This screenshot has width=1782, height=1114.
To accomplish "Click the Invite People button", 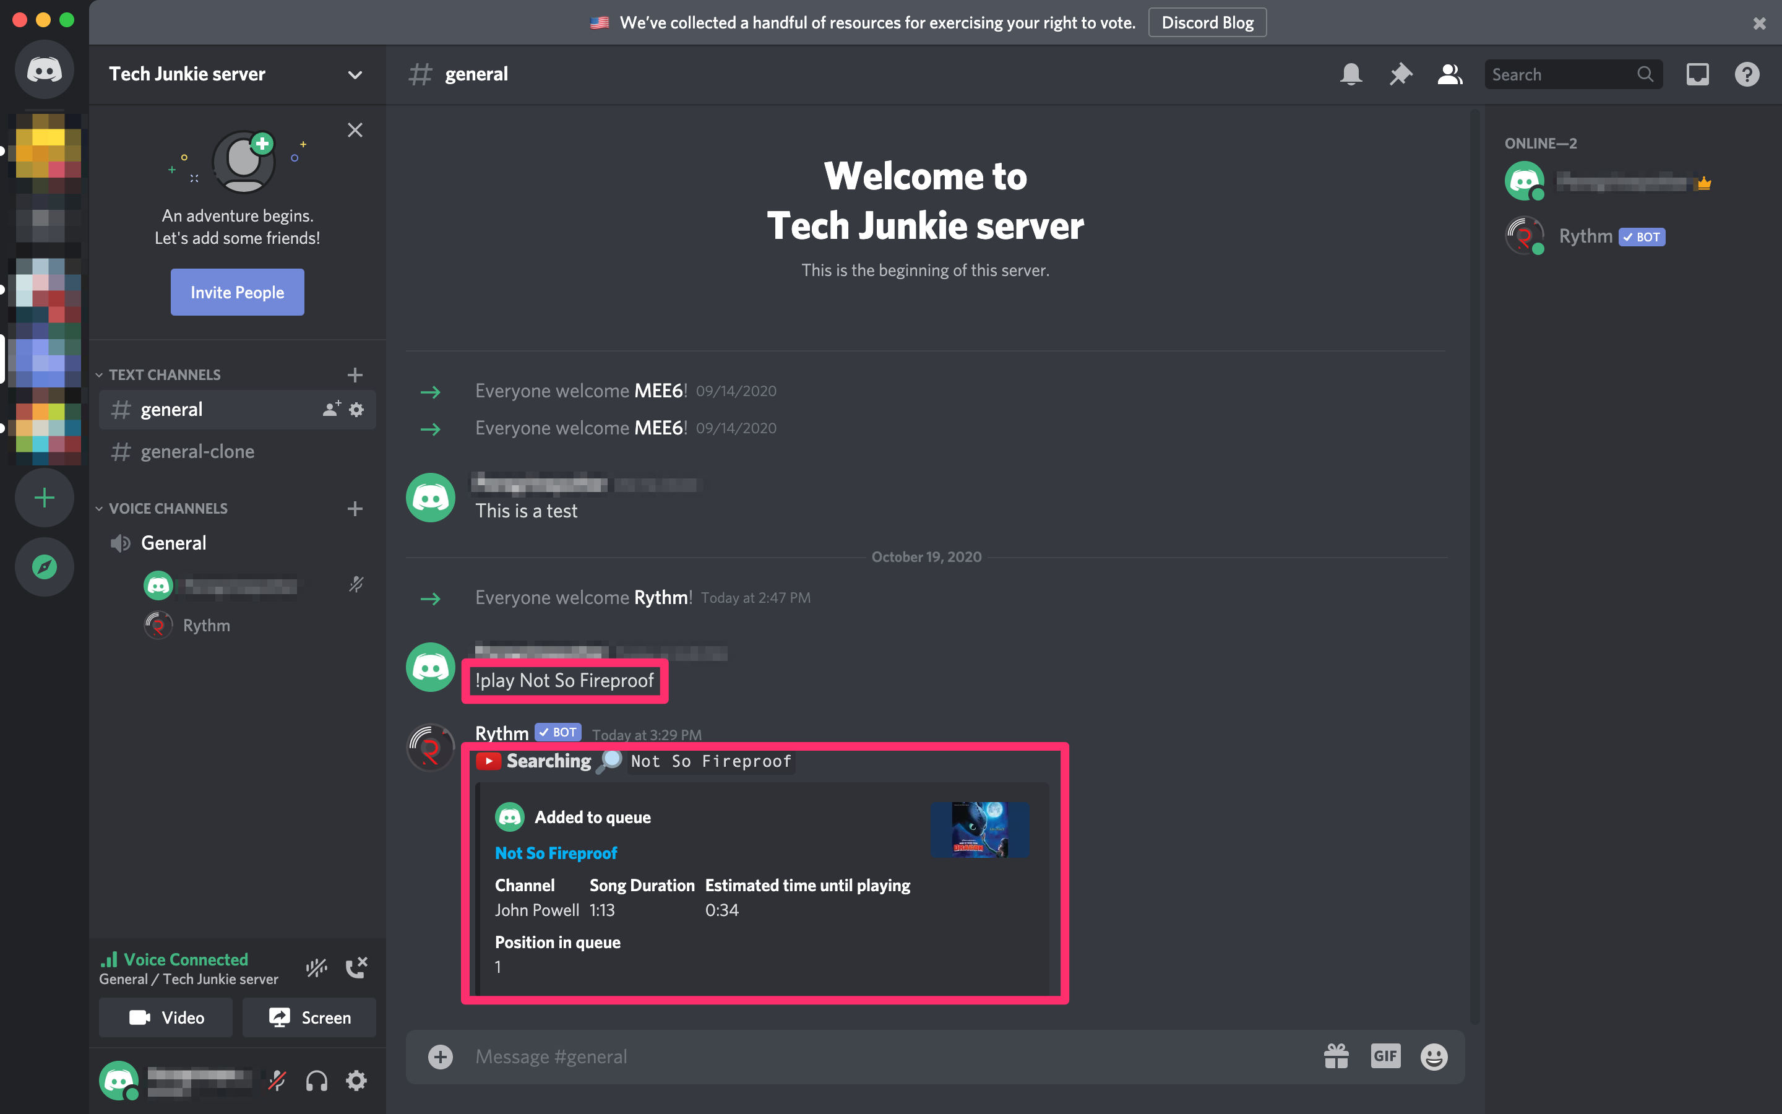I will tap(237, 293).
